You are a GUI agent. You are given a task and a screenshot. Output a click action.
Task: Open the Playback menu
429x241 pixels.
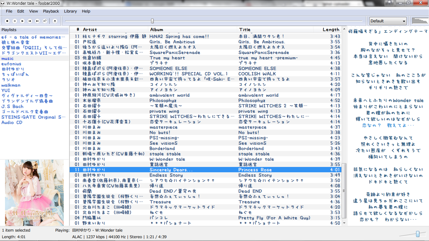[x=51, y=11]
